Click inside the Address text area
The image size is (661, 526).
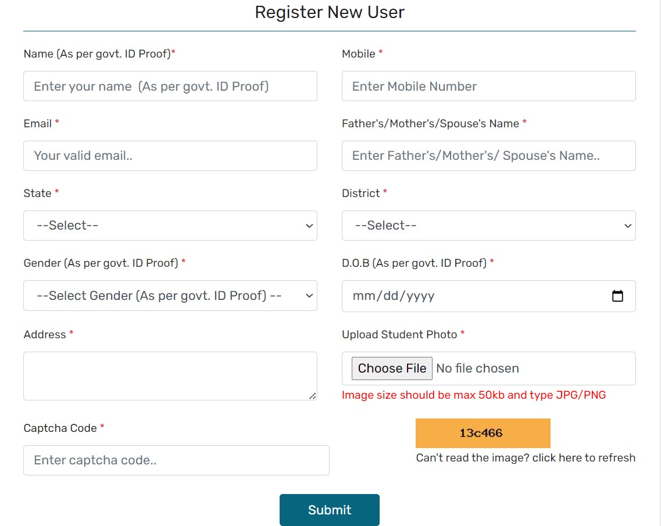[x=170, y=376]
